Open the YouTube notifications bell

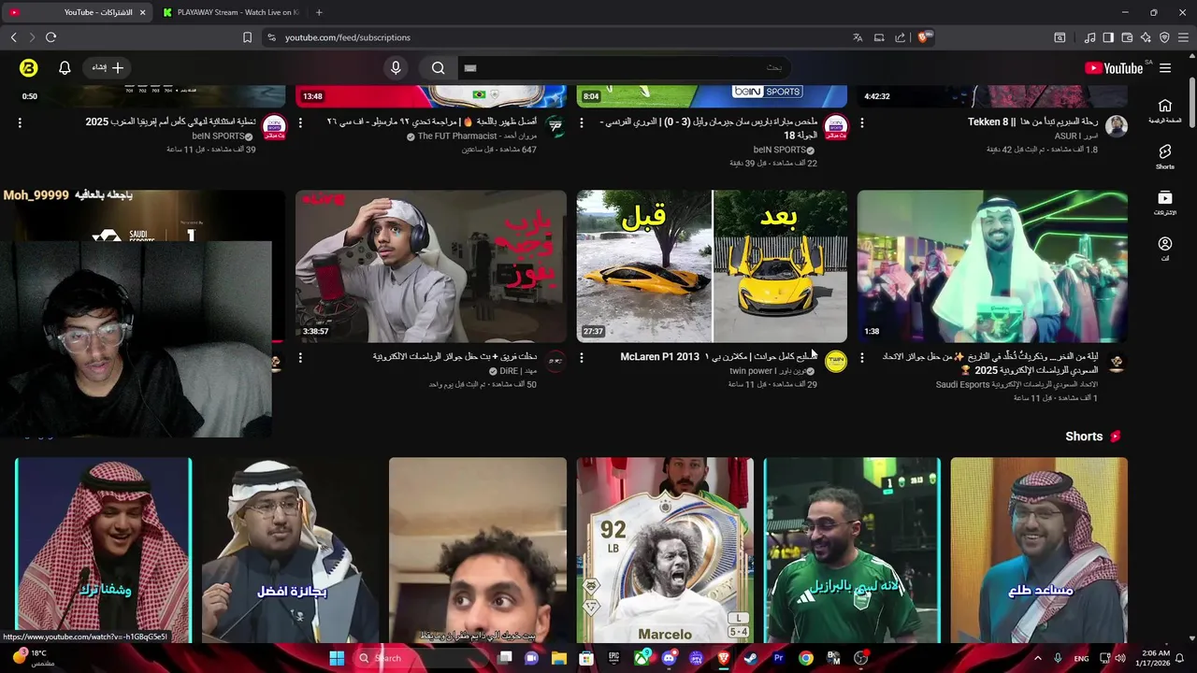click(x=65, y=67)
